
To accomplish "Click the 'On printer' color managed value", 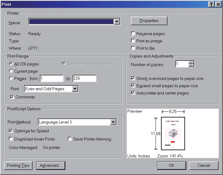I will click(51, 148).
